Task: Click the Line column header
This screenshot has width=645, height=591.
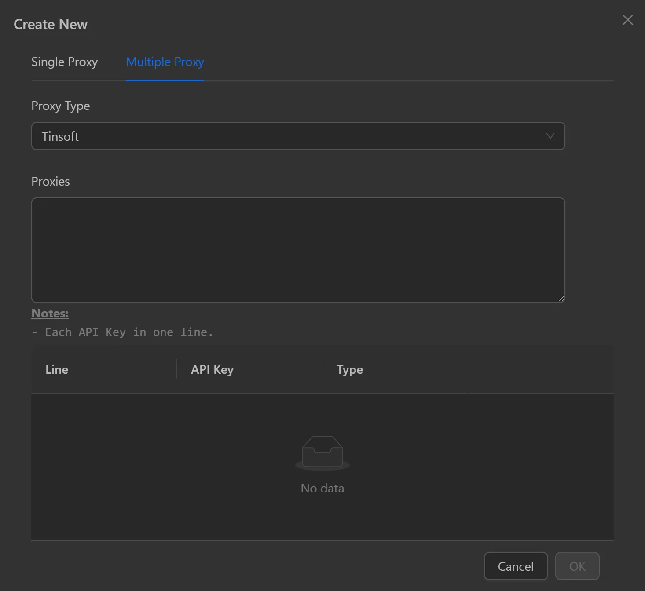Action: point(57,369)
